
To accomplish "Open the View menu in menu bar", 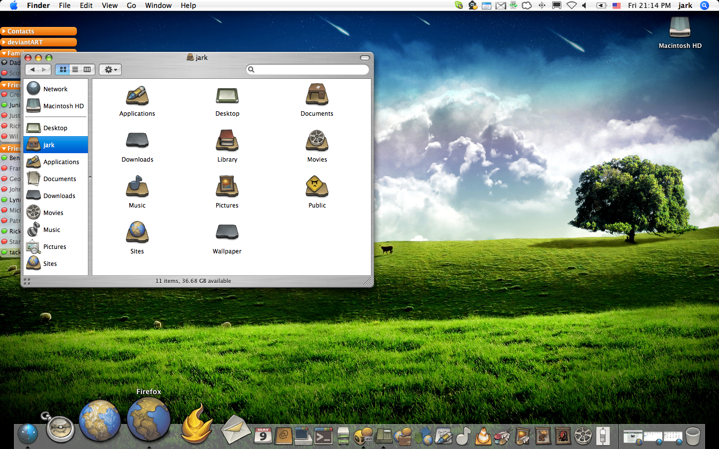I will click(x=109, y=5).
